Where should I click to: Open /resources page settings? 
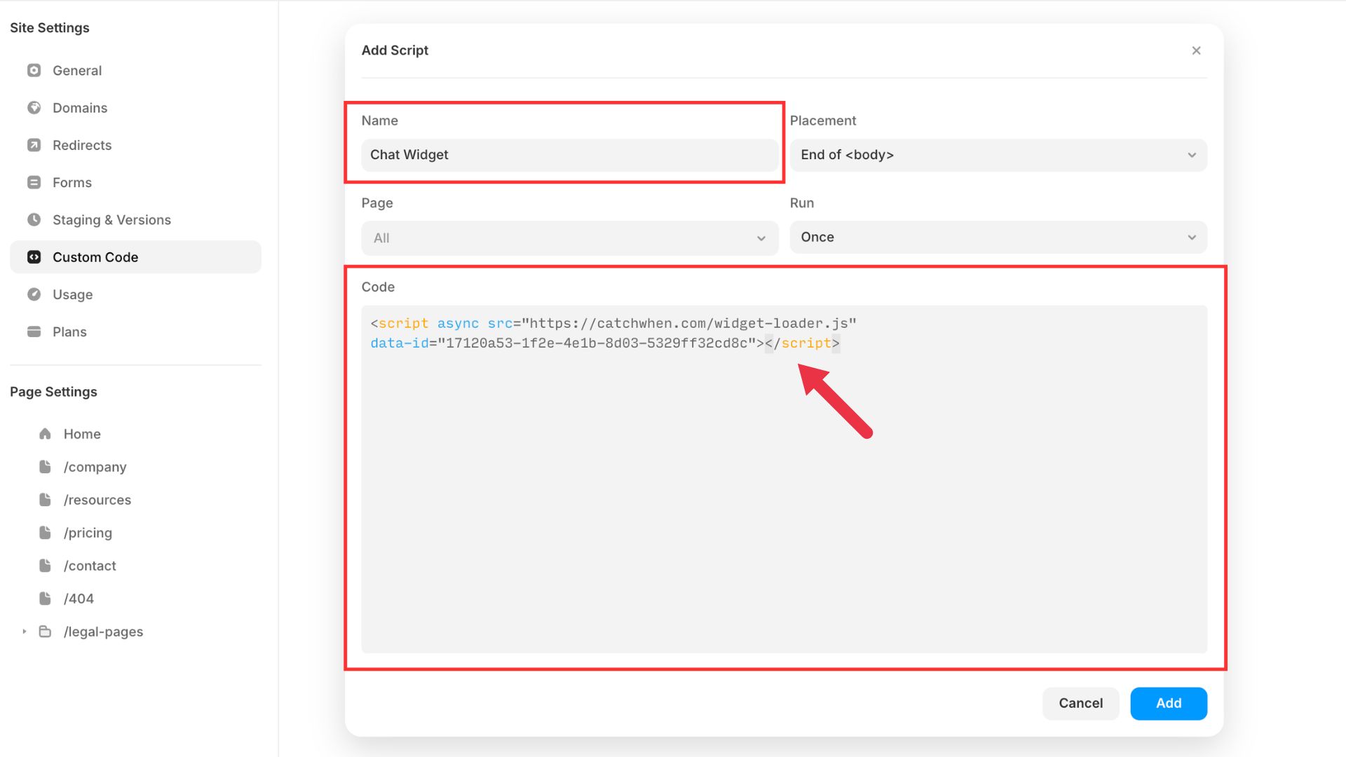135,500
